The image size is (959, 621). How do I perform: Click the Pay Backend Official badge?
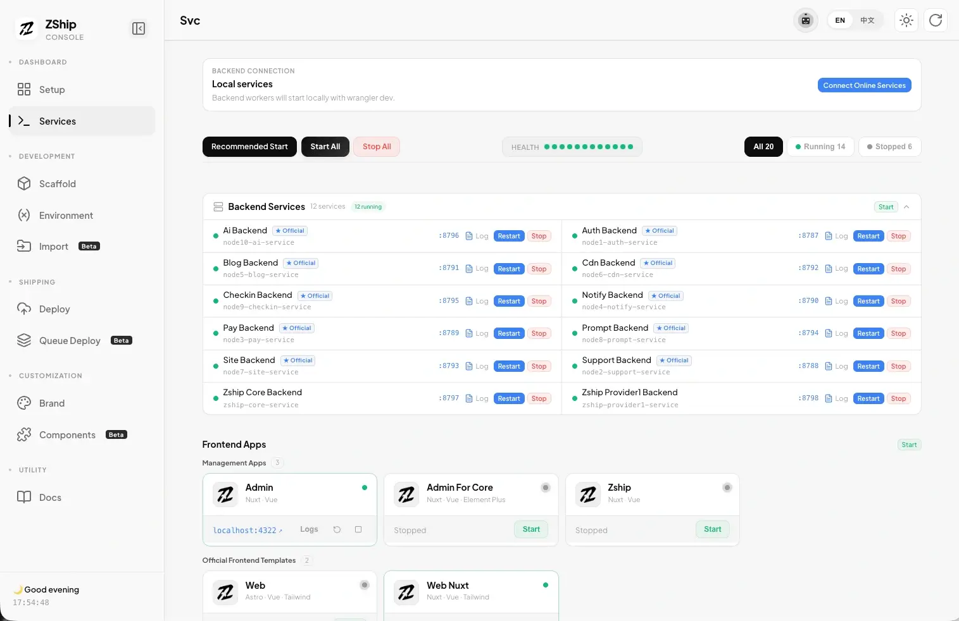coord(297,328)
